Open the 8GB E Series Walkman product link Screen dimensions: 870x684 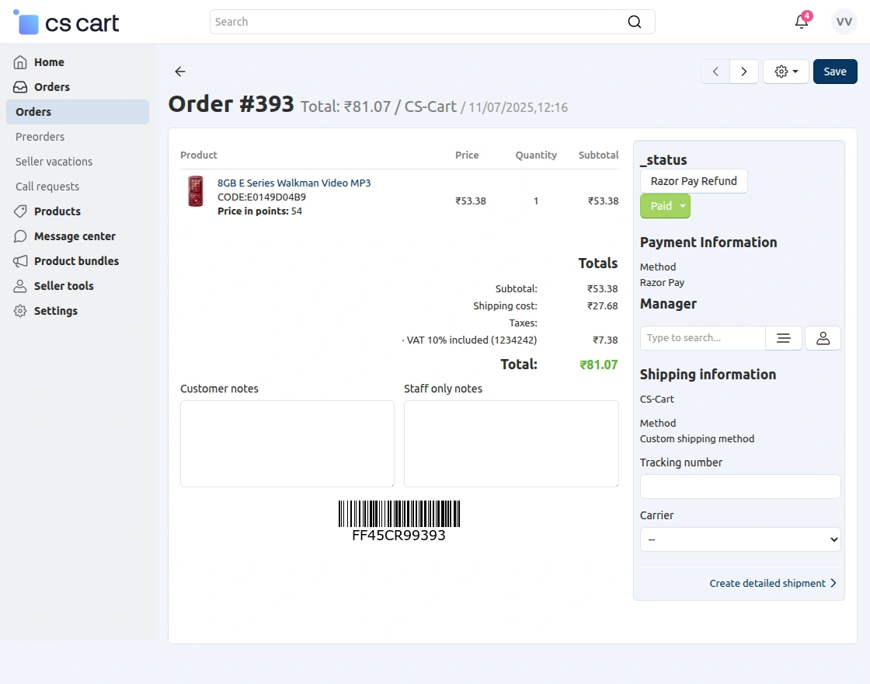294,182
